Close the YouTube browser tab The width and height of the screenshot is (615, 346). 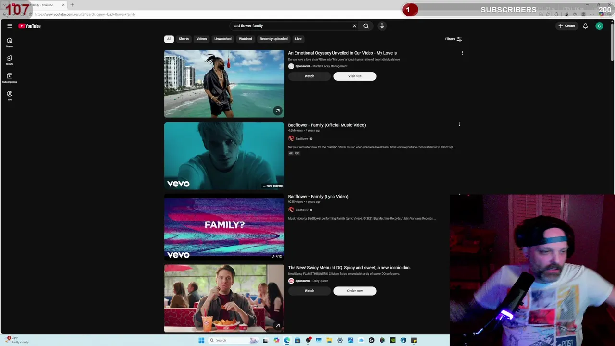63,5
